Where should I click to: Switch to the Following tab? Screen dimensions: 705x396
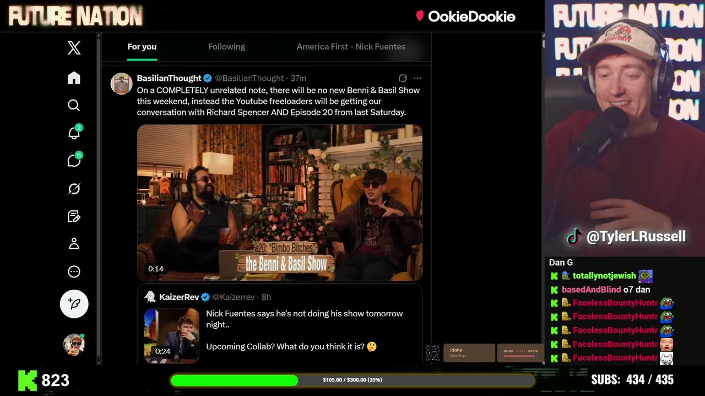(x=226, y=47)
